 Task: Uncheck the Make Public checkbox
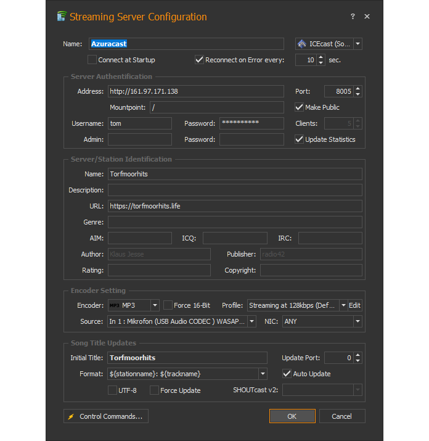click(299, 107)
